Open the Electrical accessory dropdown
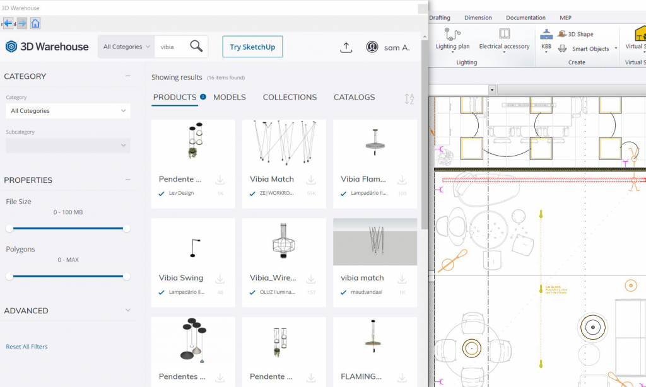 (504, 52)
